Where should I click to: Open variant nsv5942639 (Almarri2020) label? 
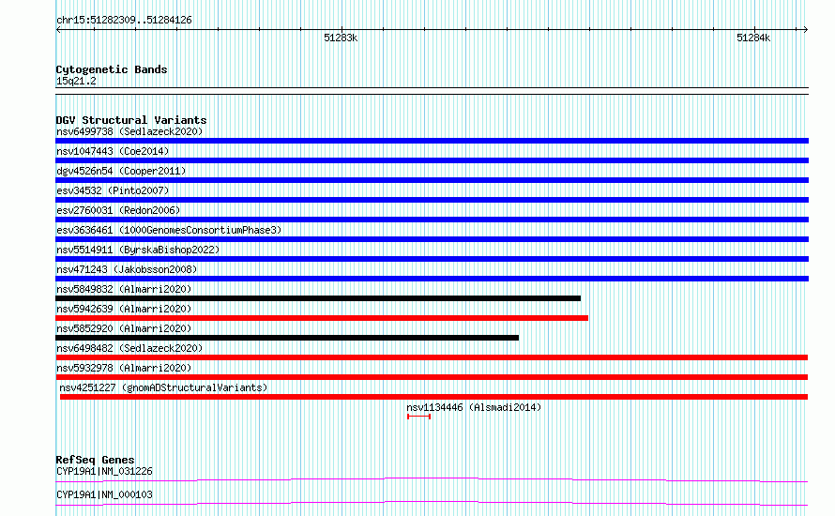click(124, 309)
